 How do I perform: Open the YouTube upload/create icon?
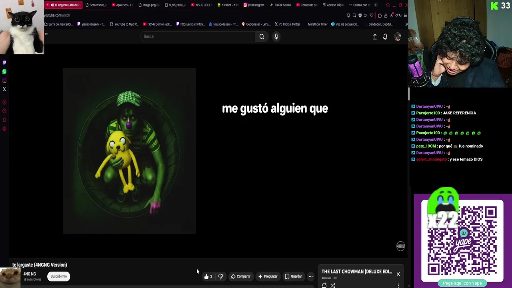pyautogui.click(x=375, y=36)
